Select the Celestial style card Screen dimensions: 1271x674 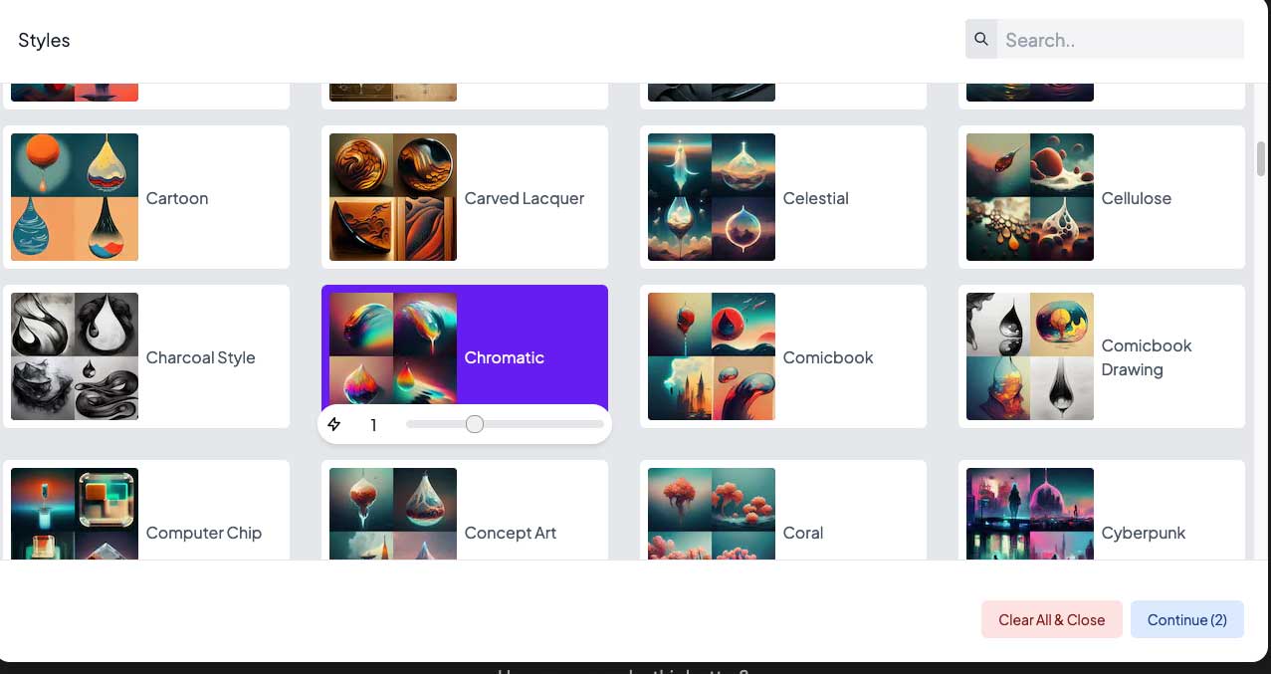(783, 197)
